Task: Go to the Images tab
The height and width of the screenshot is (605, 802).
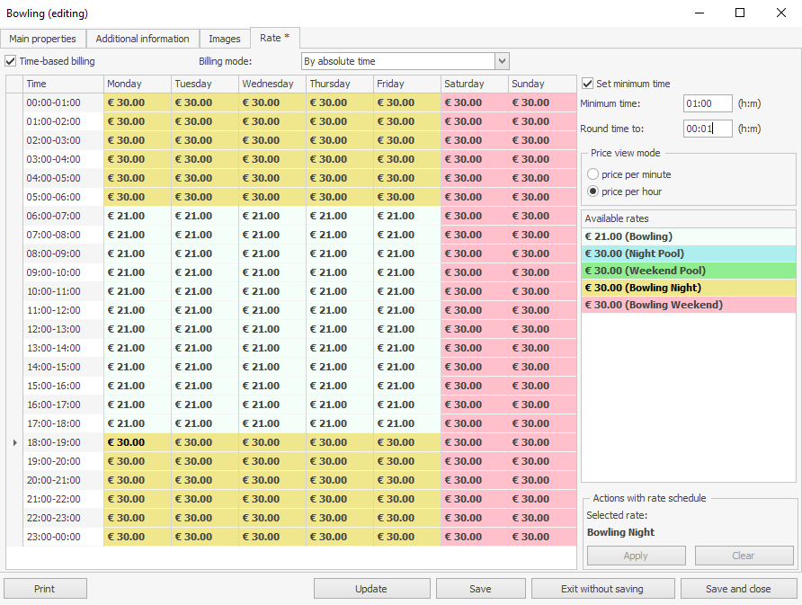Action: coord(224,39)
